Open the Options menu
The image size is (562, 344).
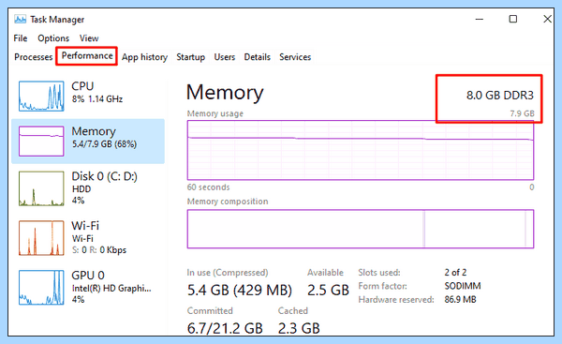click(53, 38)
